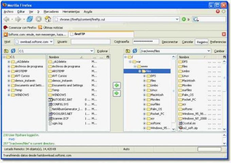This screenshot has height=163, width=231.
Task: Expand the remote DPS tree folder
Action: (x=144, y=76)
